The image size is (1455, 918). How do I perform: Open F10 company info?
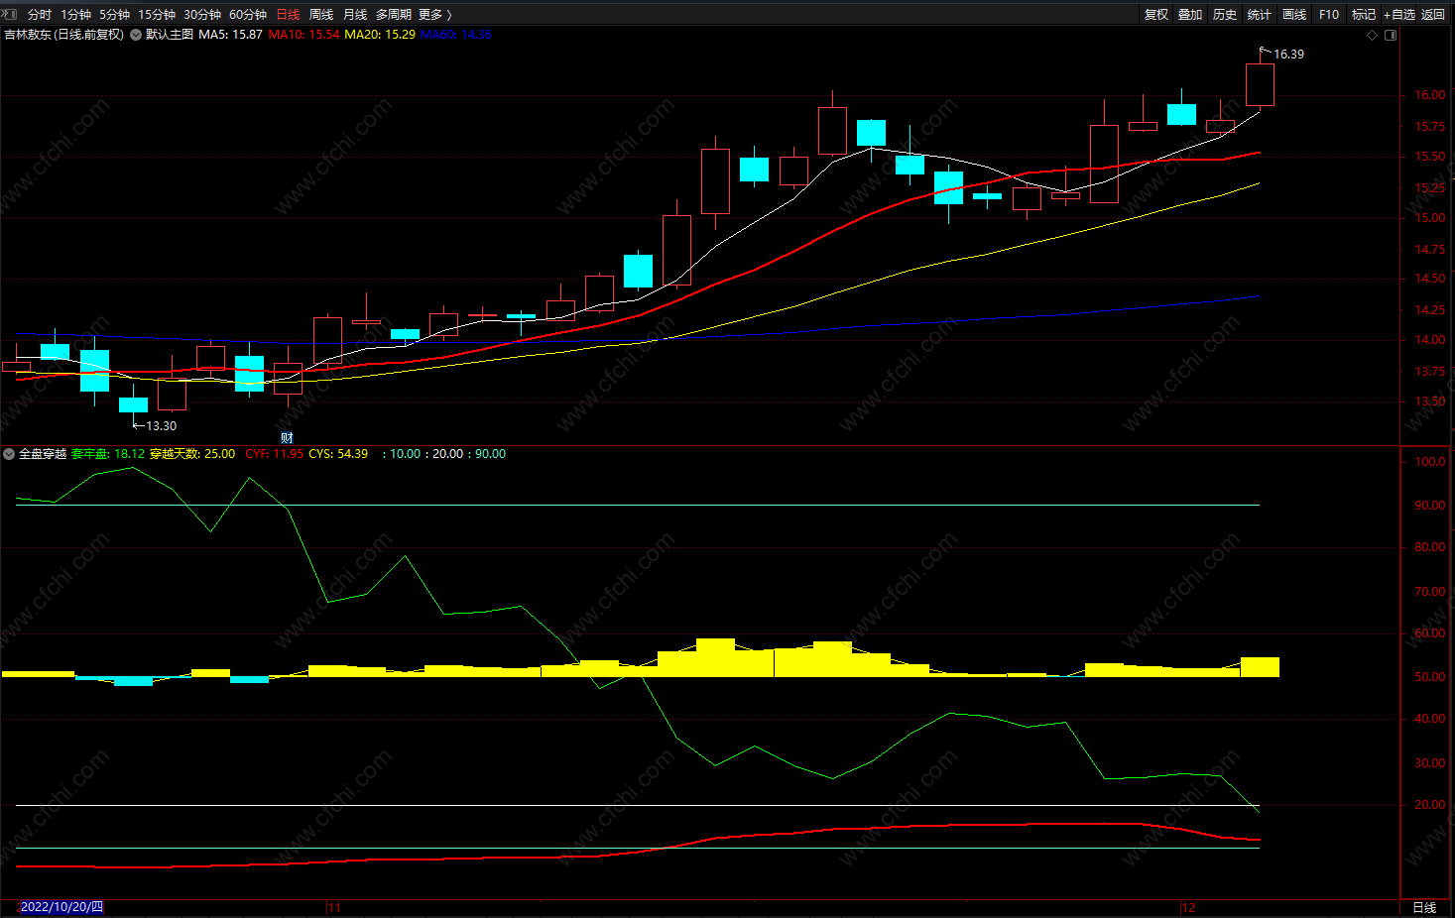click(1329, 15)
